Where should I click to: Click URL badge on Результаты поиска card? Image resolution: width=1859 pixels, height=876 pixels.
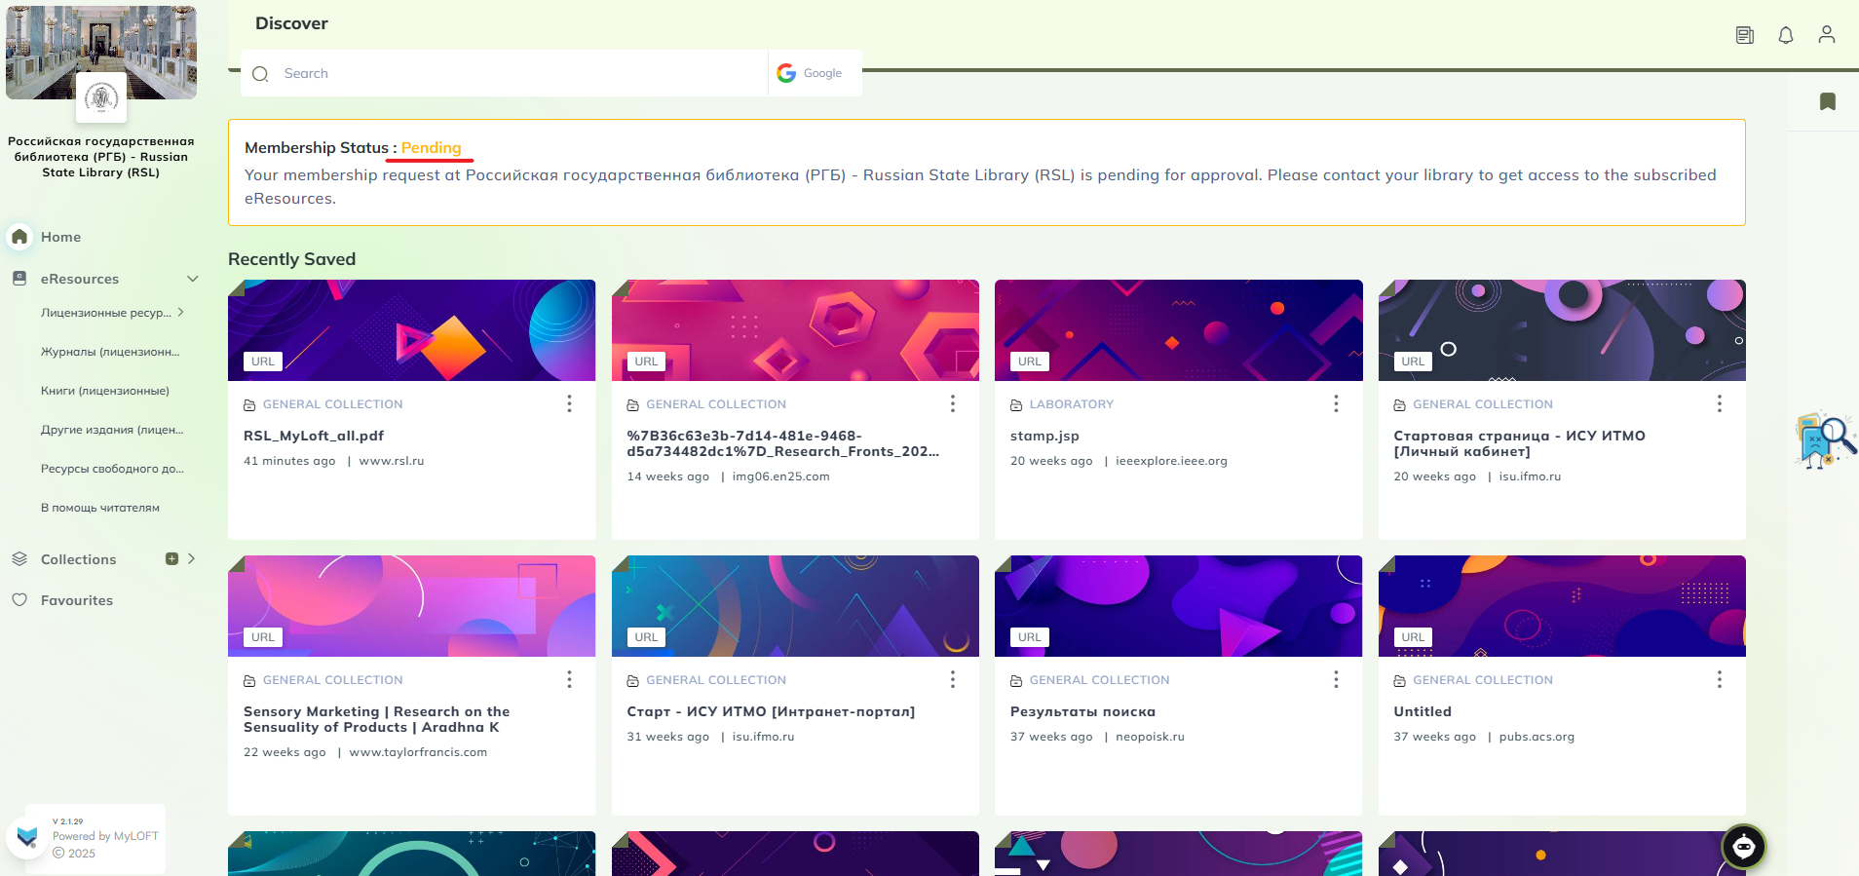pos(1030,637)
